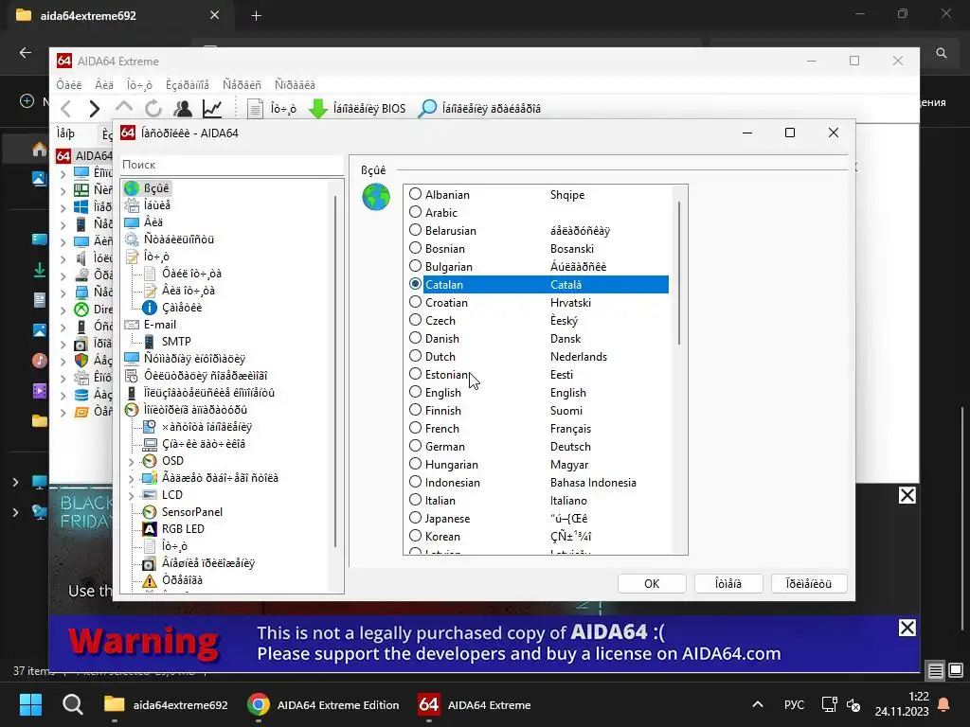
Task: Select the Albanian language radio button
Action: tap(415, 194)
